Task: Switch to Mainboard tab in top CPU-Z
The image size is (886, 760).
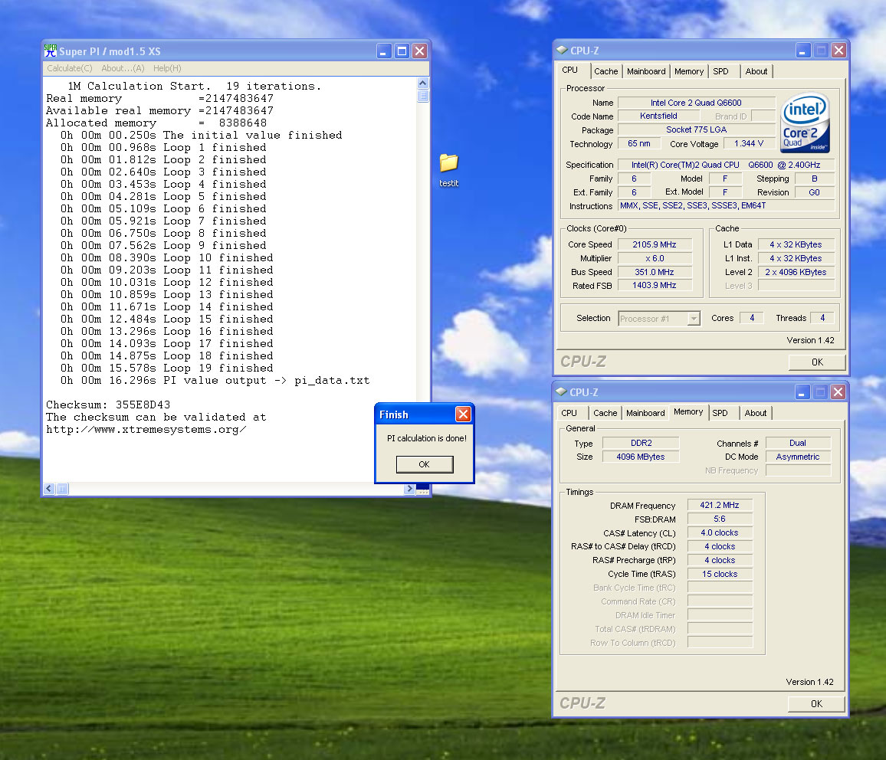Action: (x=646, y=72)
